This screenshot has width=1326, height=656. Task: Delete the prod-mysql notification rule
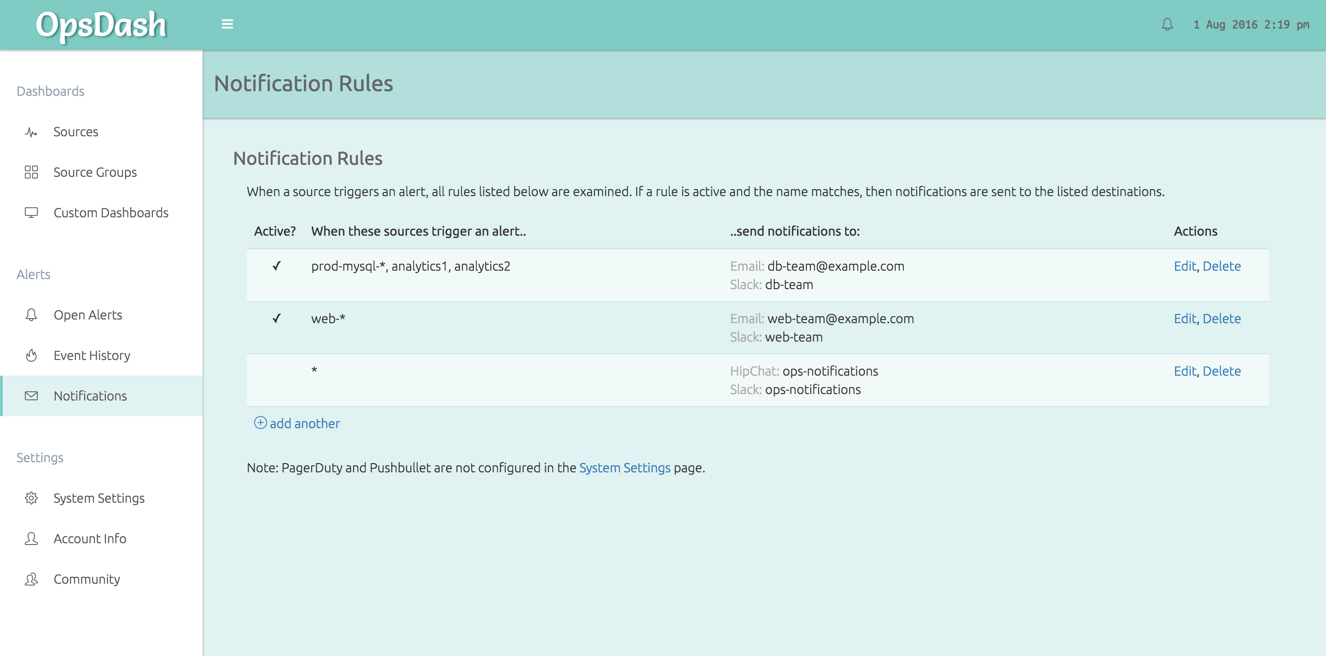click(x=1221, y=266)
